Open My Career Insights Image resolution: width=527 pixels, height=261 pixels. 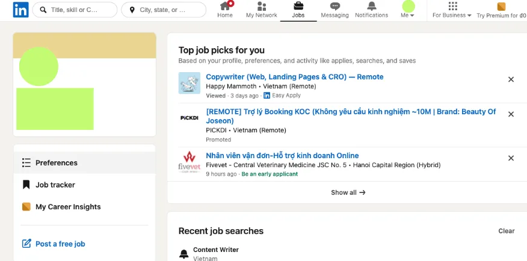[x=84, y=207]
